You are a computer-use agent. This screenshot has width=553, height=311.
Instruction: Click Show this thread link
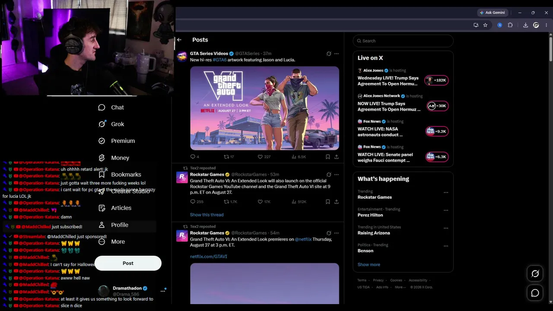click(207, 215)
